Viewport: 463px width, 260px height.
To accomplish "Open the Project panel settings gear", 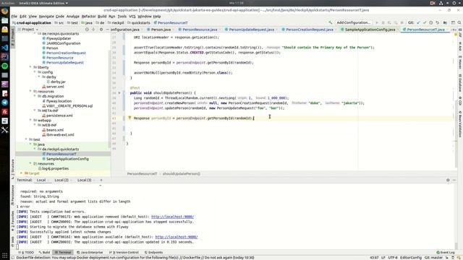I will [x=101, y=30].
